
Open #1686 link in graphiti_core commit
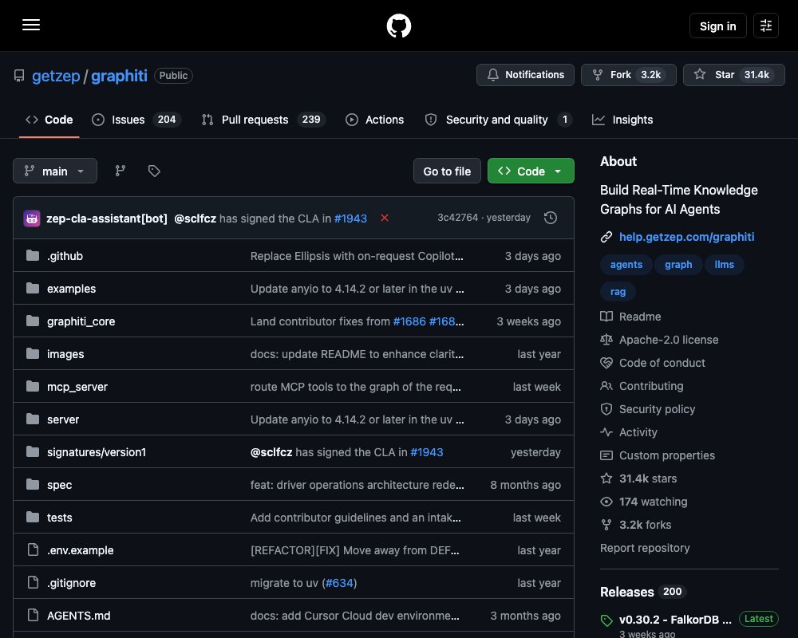(x=409, y=321)
